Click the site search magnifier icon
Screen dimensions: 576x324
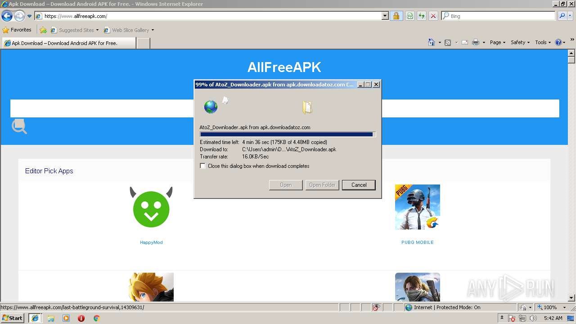click(19, 126)
